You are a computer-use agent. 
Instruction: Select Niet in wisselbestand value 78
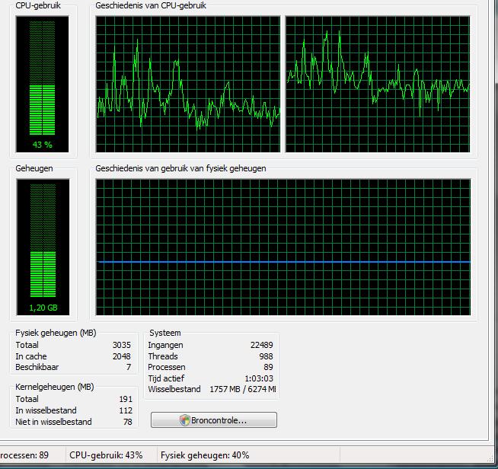[128, 422]
